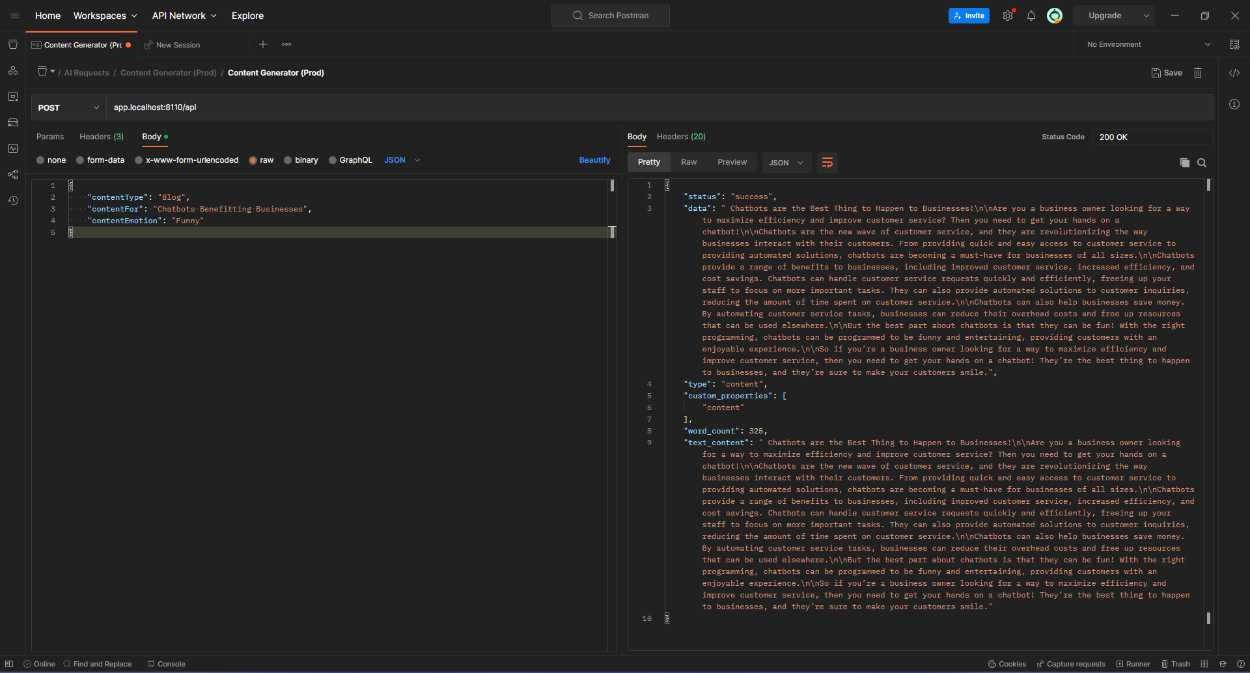Open Monitors icon in left sidebar
The height and width of the screenshot is (673, 1250).
[13, 148]
